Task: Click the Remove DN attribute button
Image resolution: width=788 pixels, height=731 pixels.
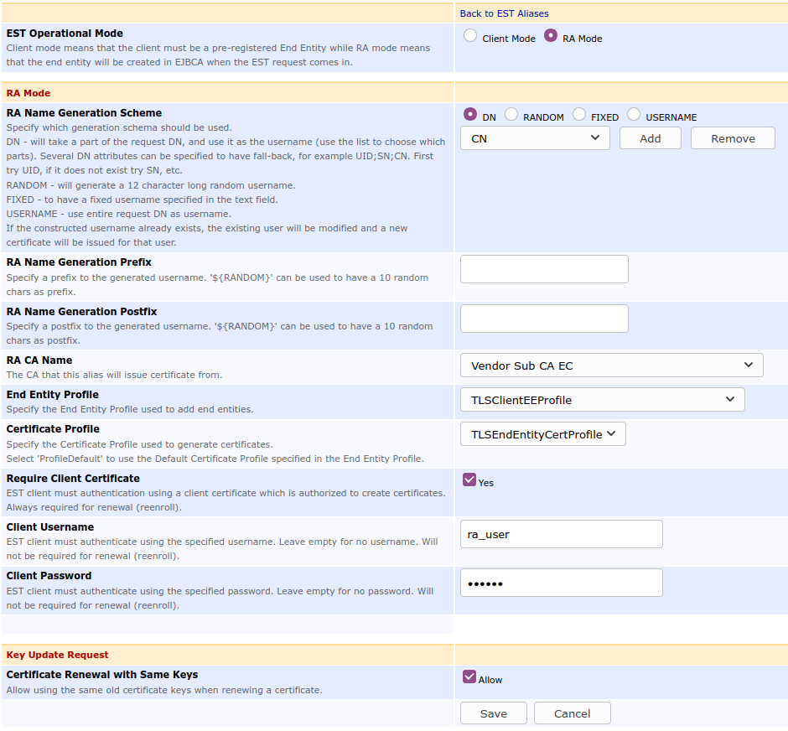Action: click(x=733, y=139)
